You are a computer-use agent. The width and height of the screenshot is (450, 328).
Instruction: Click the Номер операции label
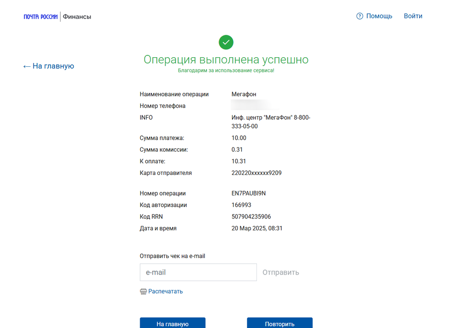click(163, 194)
